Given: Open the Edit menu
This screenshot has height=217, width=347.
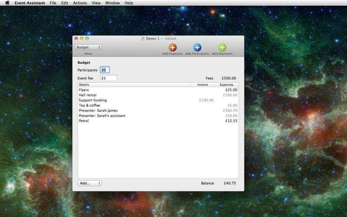Looking at the screenshot, I should click(x=65, y=3).
